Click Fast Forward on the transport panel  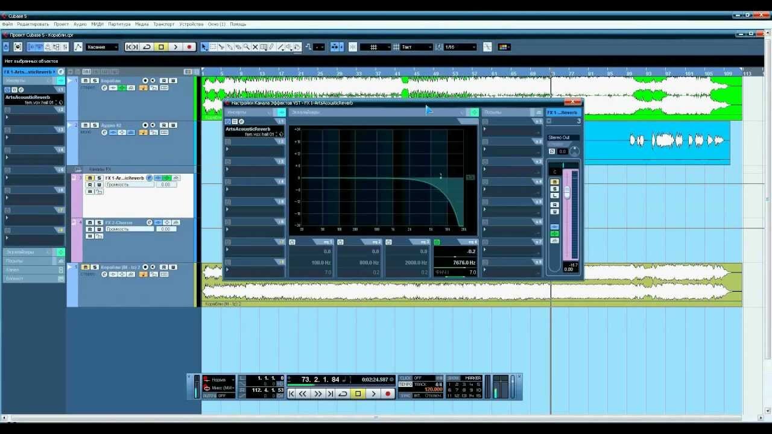(x=318, y=394)
